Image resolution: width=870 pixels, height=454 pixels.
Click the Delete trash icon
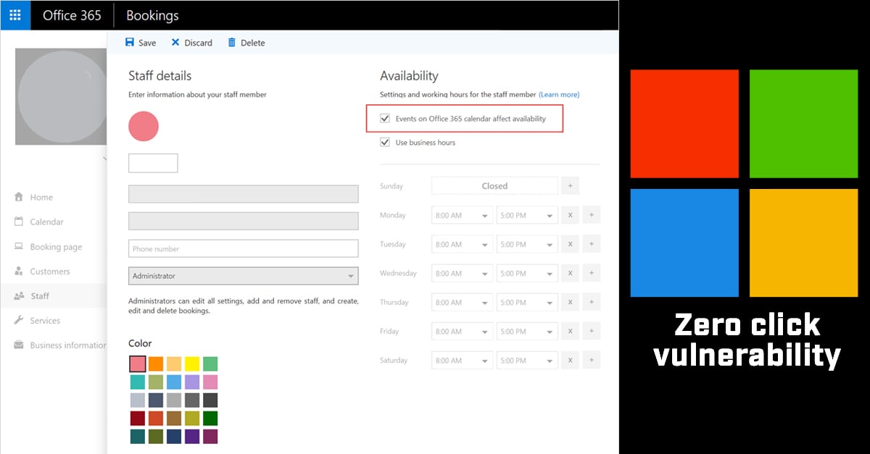click(x=232, y=43)
